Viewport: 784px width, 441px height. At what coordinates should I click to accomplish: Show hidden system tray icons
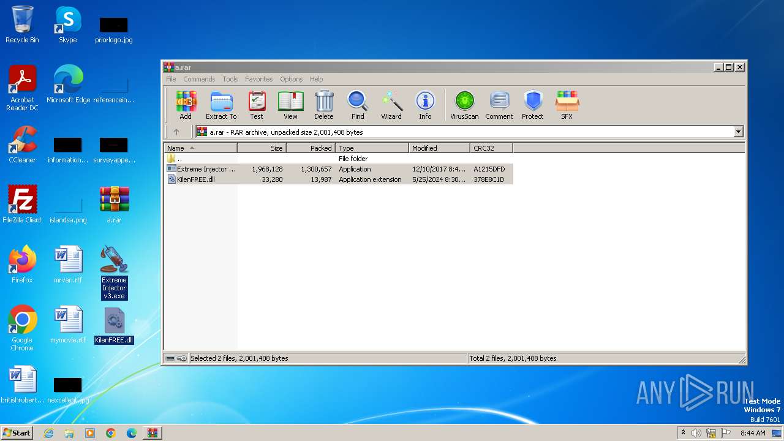click(x=684, y=433)
